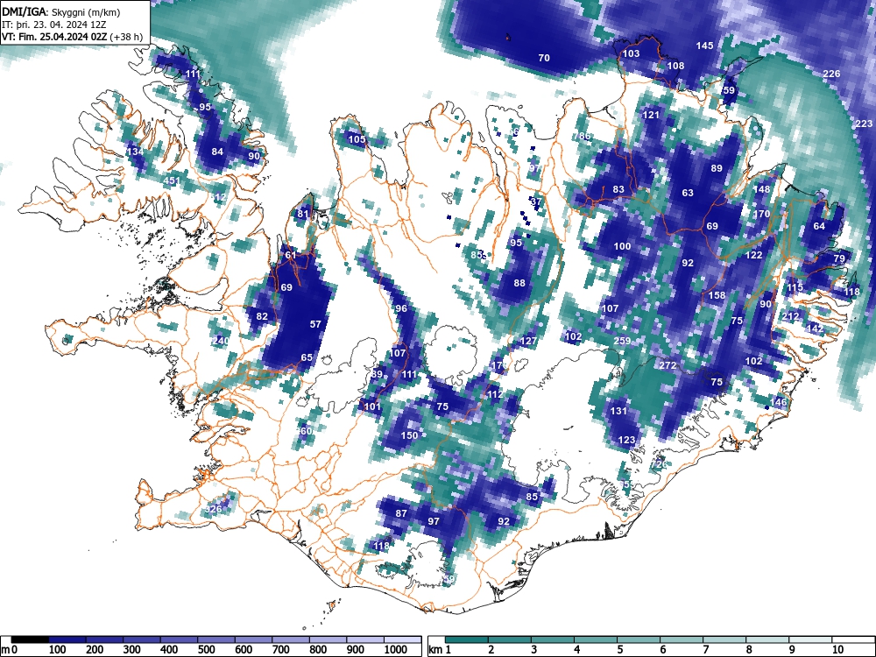
Task: Click the '1000' label in meter legend
Action: coord(396,649)
